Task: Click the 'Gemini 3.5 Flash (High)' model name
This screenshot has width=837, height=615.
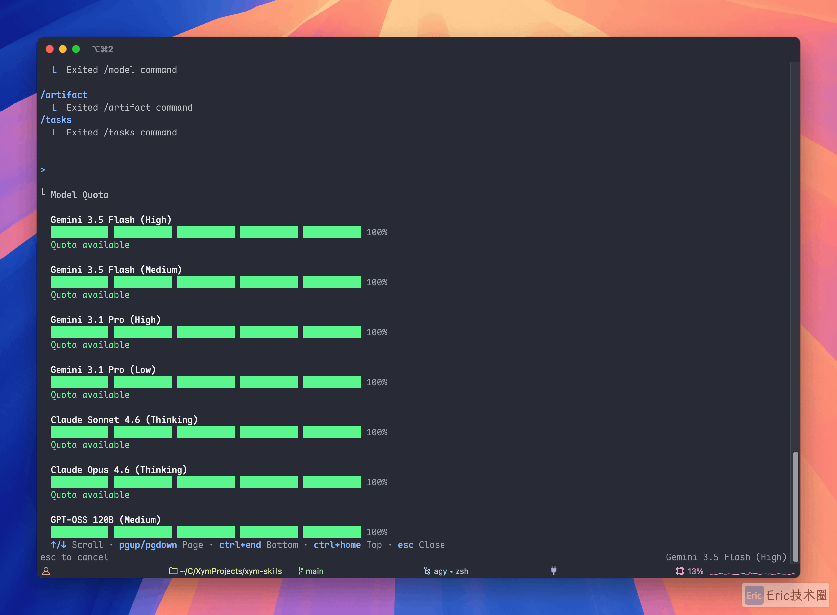Action: pyautogui.click(x=111, y=220)
